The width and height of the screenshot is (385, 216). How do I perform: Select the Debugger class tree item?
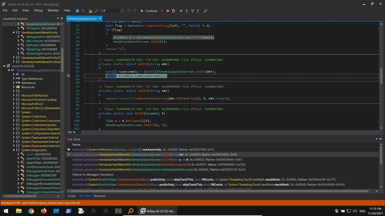pos(41,175)
